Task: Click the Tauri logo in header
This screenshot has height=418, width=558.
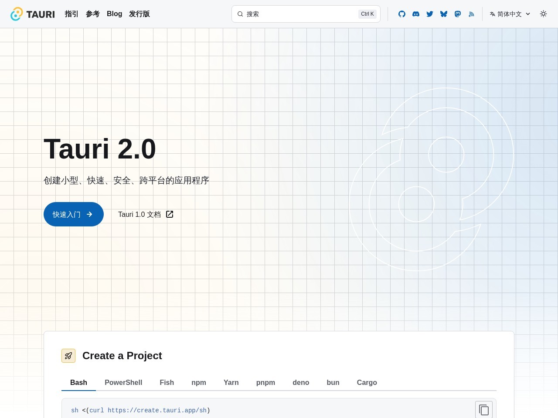Action: 33,14
